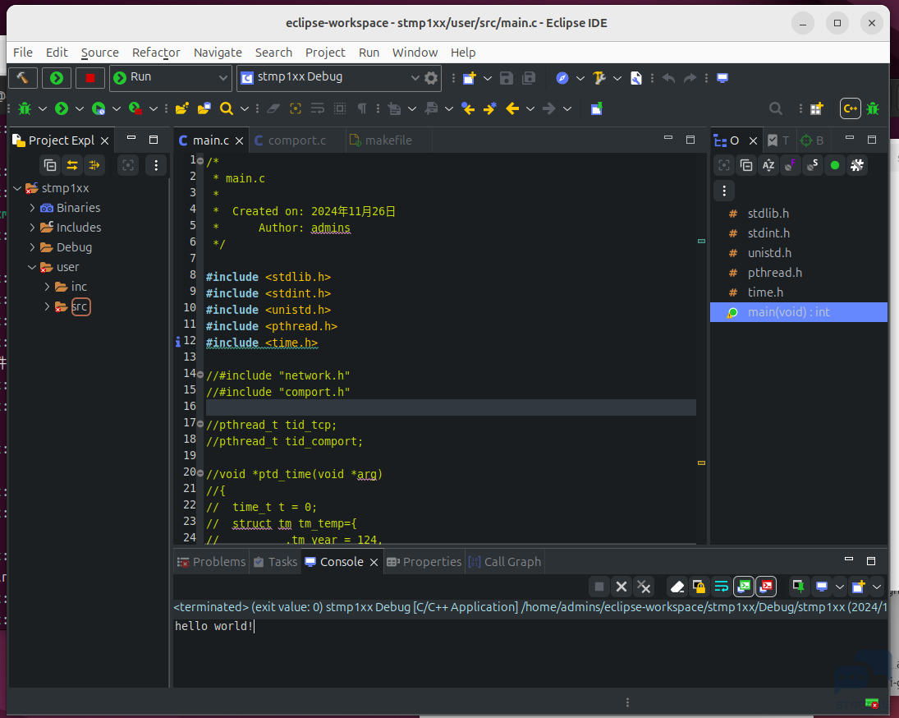
Task: Expand the Binaries folder
Action: 32,208
